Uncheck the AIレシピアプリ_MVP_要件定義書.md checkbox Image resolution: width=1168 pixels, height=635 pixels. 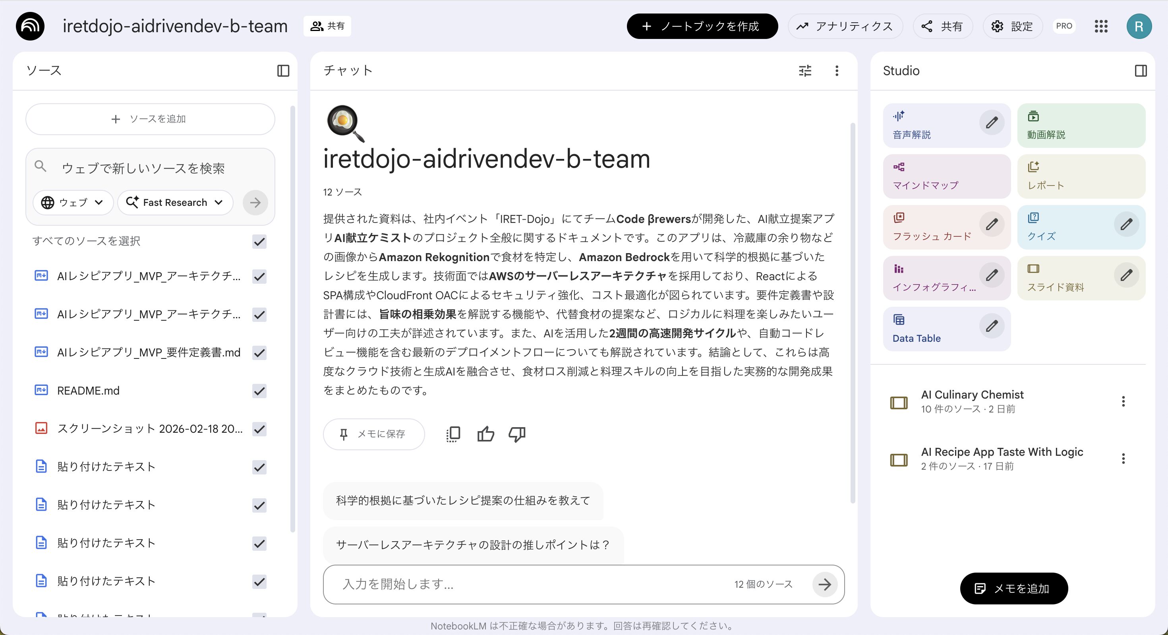click(x=259, y=352)
